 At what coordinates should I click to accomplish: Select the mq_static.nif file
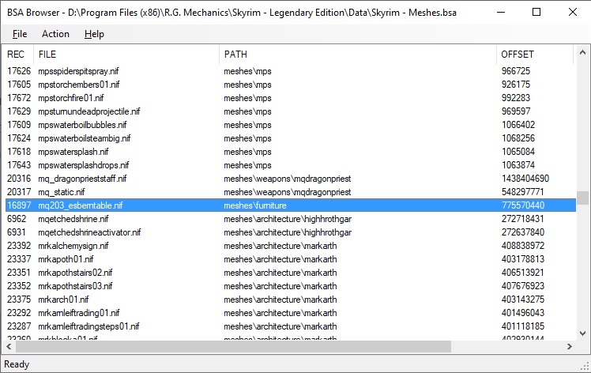tap(62, 192)
